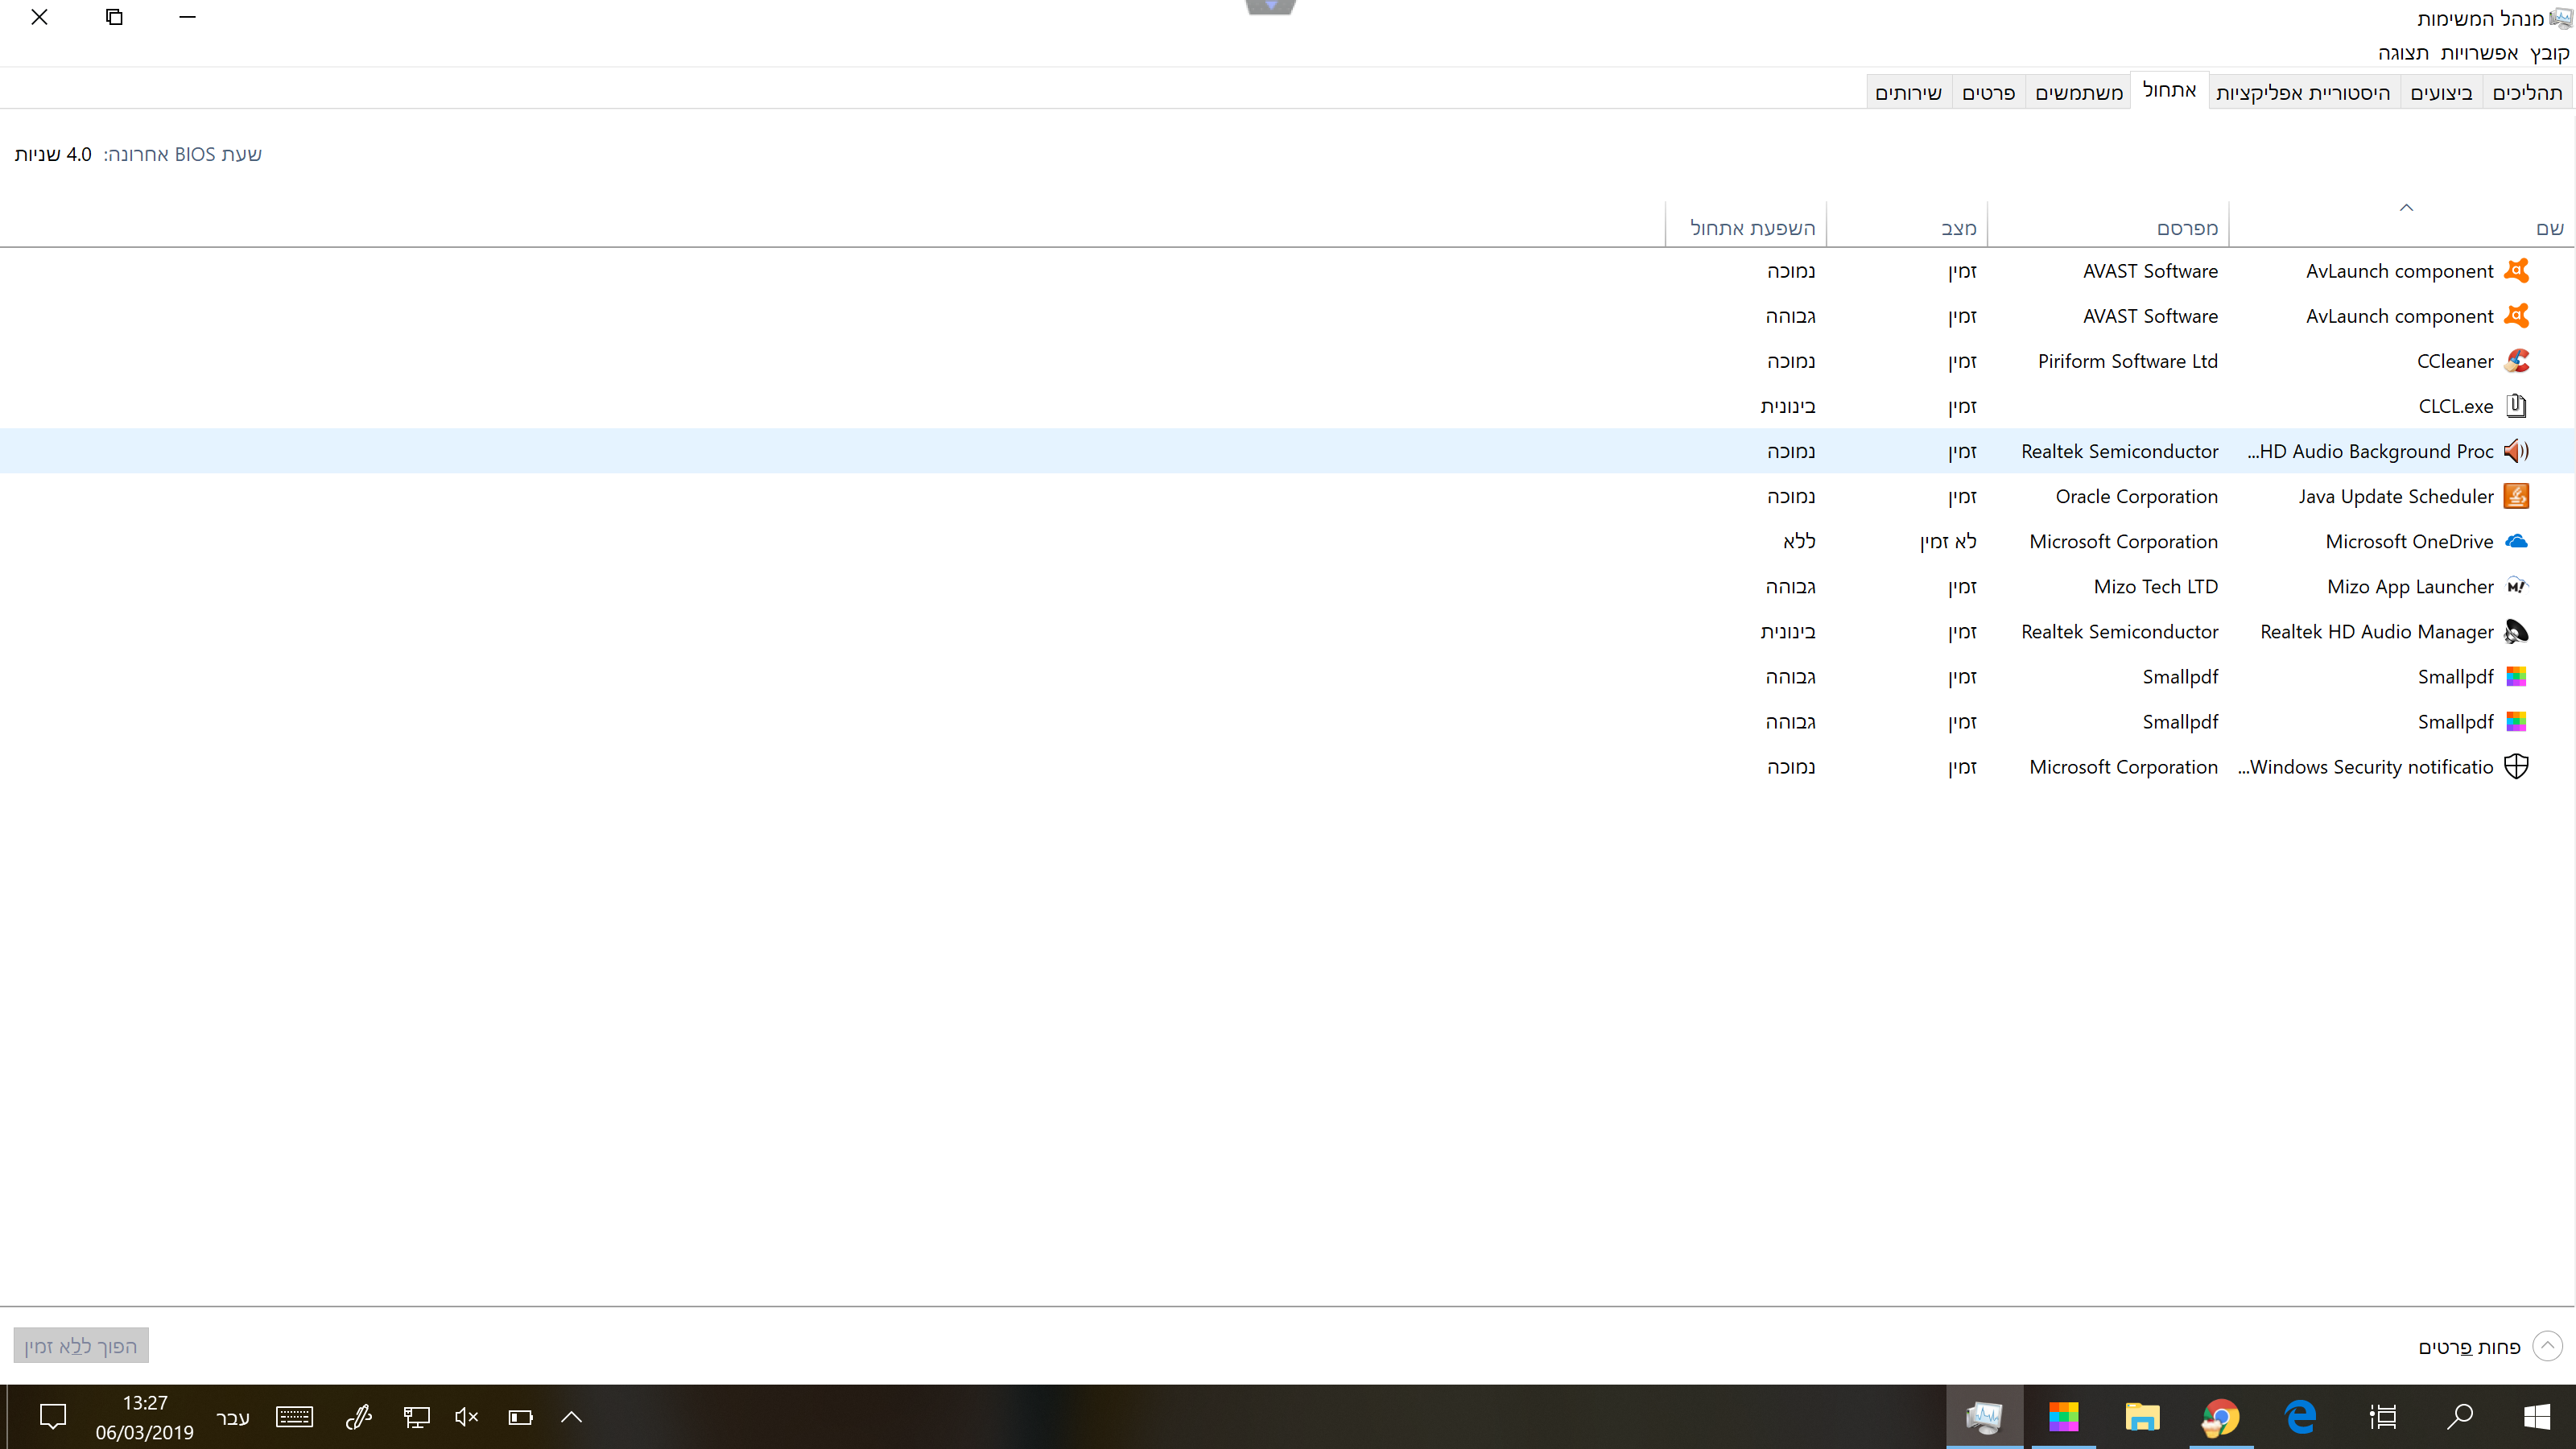The width and height of the screenshot is (2576, 1449).
Task: Select the Windows Security notificatio... name
Action: (x=2366, y=767)
